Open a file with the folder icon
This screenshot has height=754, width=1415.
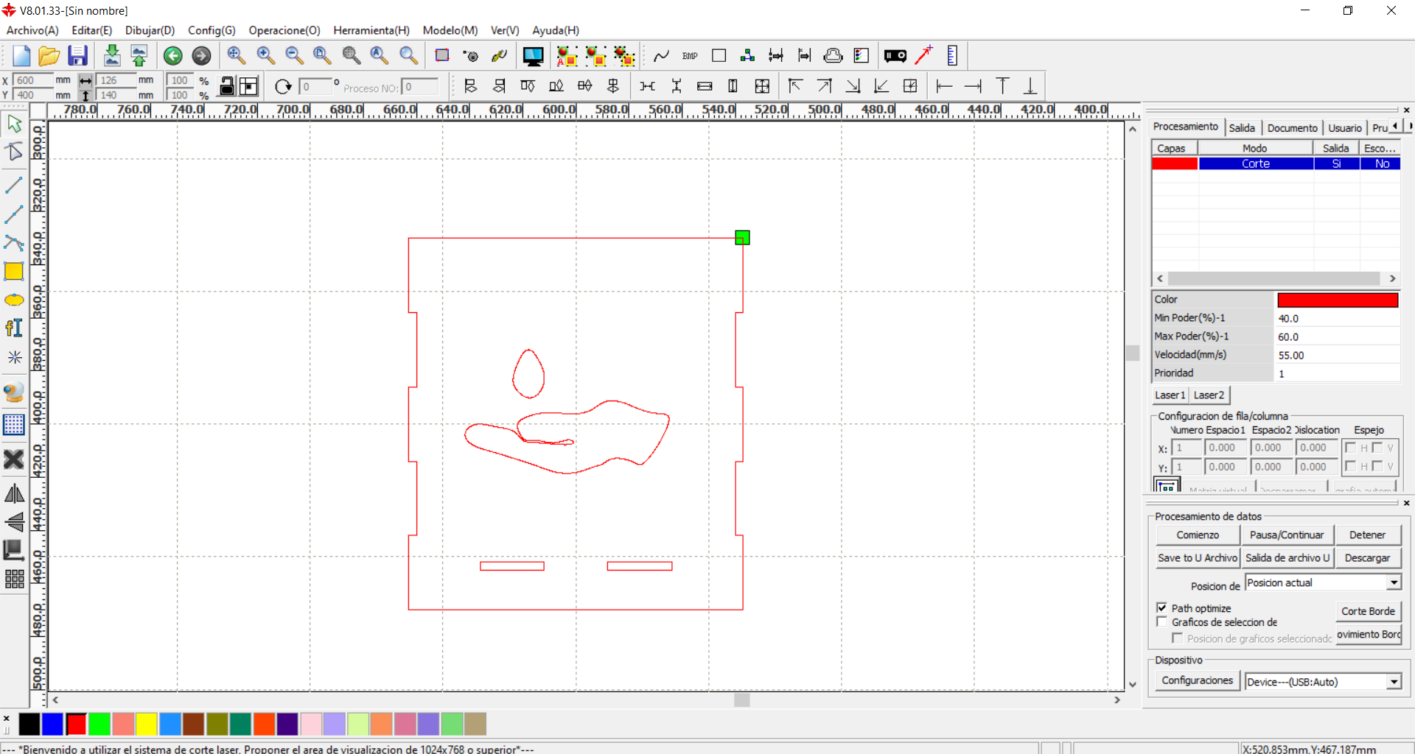click(49, 56)
